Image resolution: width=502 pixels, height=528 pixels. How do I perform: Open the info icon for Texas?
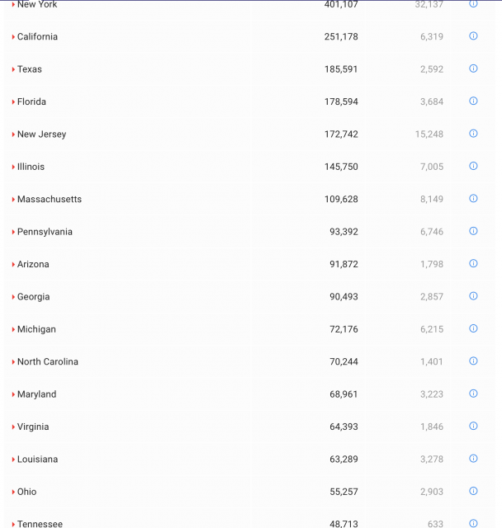tap(473, 68)
